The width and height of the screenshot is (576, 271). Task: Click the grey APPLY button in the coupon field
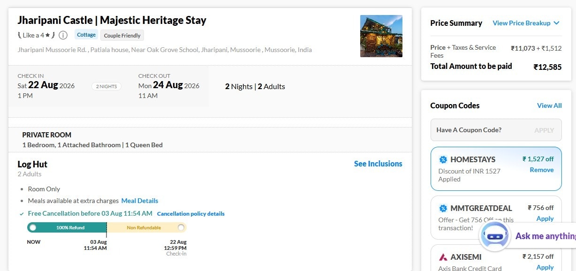(544, 130)
